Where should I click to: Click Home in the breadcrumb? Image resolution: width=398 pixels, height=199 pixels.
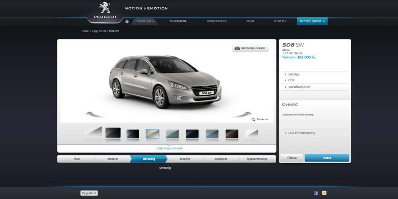pyautogui.click(x=85, y=31)
